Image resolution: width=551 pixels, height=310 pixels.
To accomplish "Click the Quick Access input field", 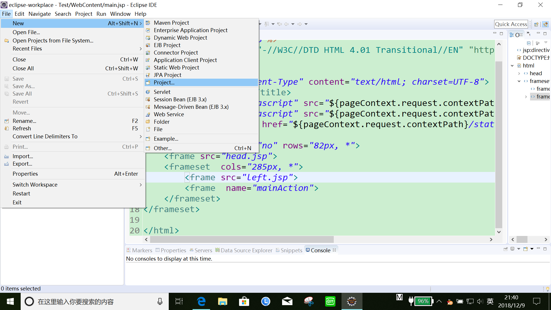I will pyautogui.click(x=512, y=24).
